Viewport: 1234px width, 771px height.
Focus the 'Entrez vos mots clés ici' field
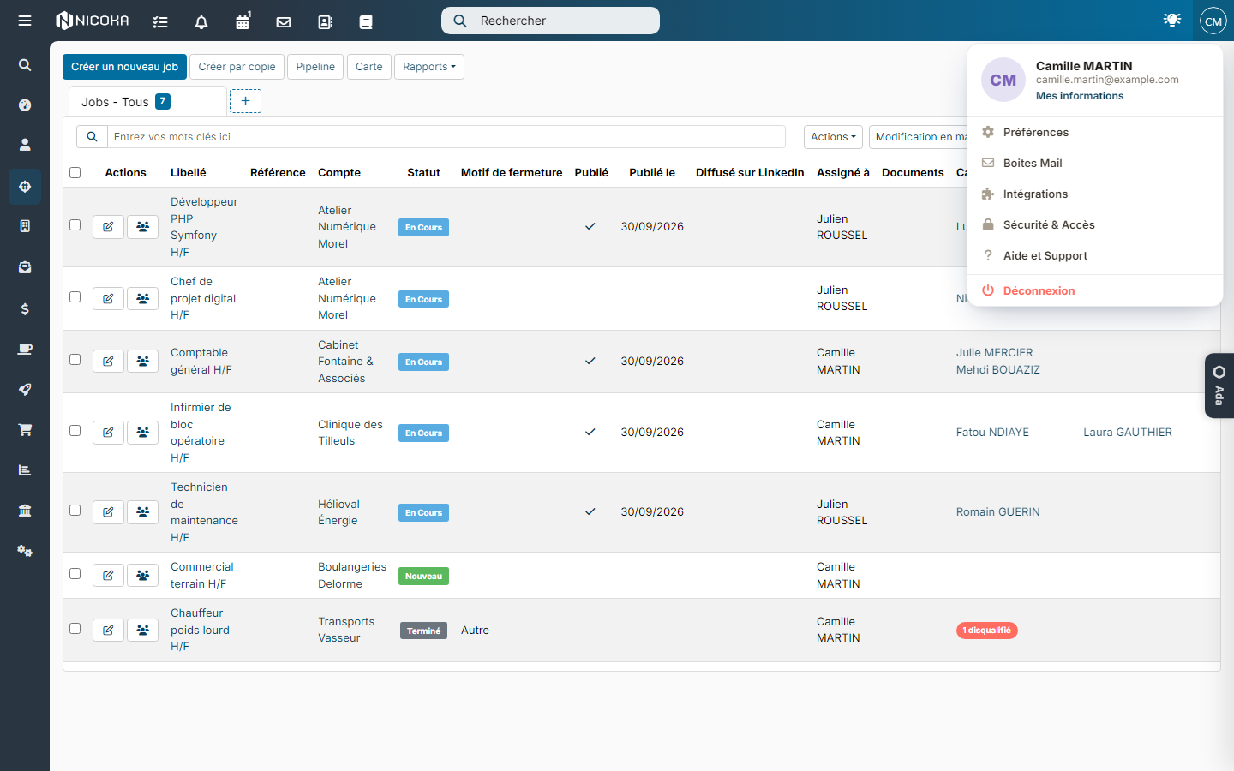[x=446, y=137]
